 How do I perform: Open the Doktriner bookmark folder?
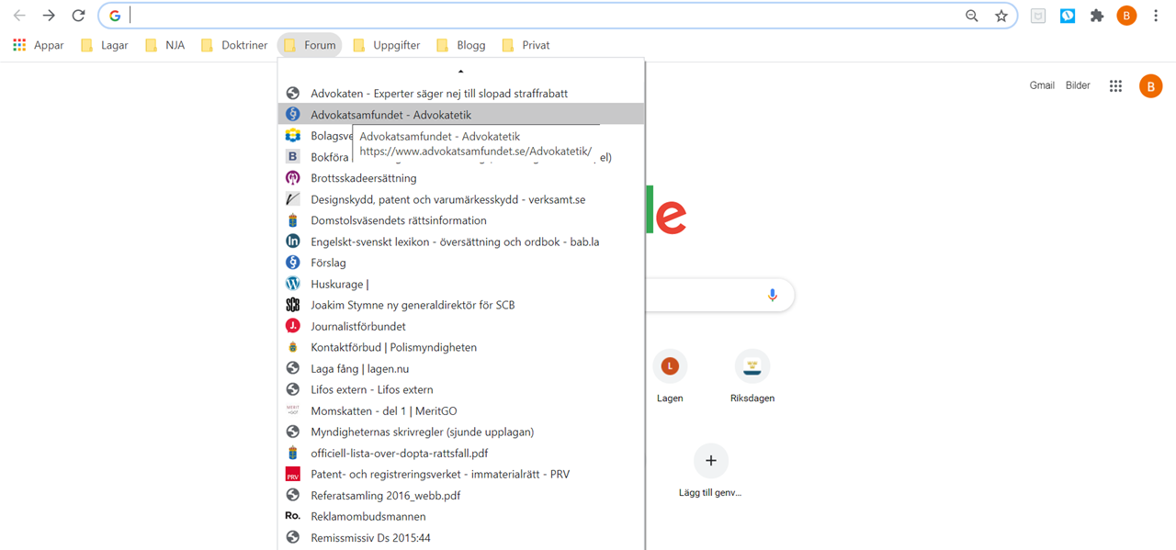tap(234, 45)
